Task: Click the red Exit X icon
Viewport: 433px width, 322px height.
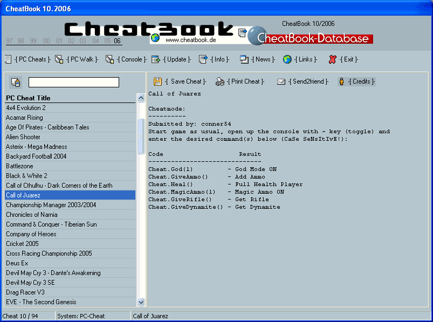Action: [x=333, y=59]
